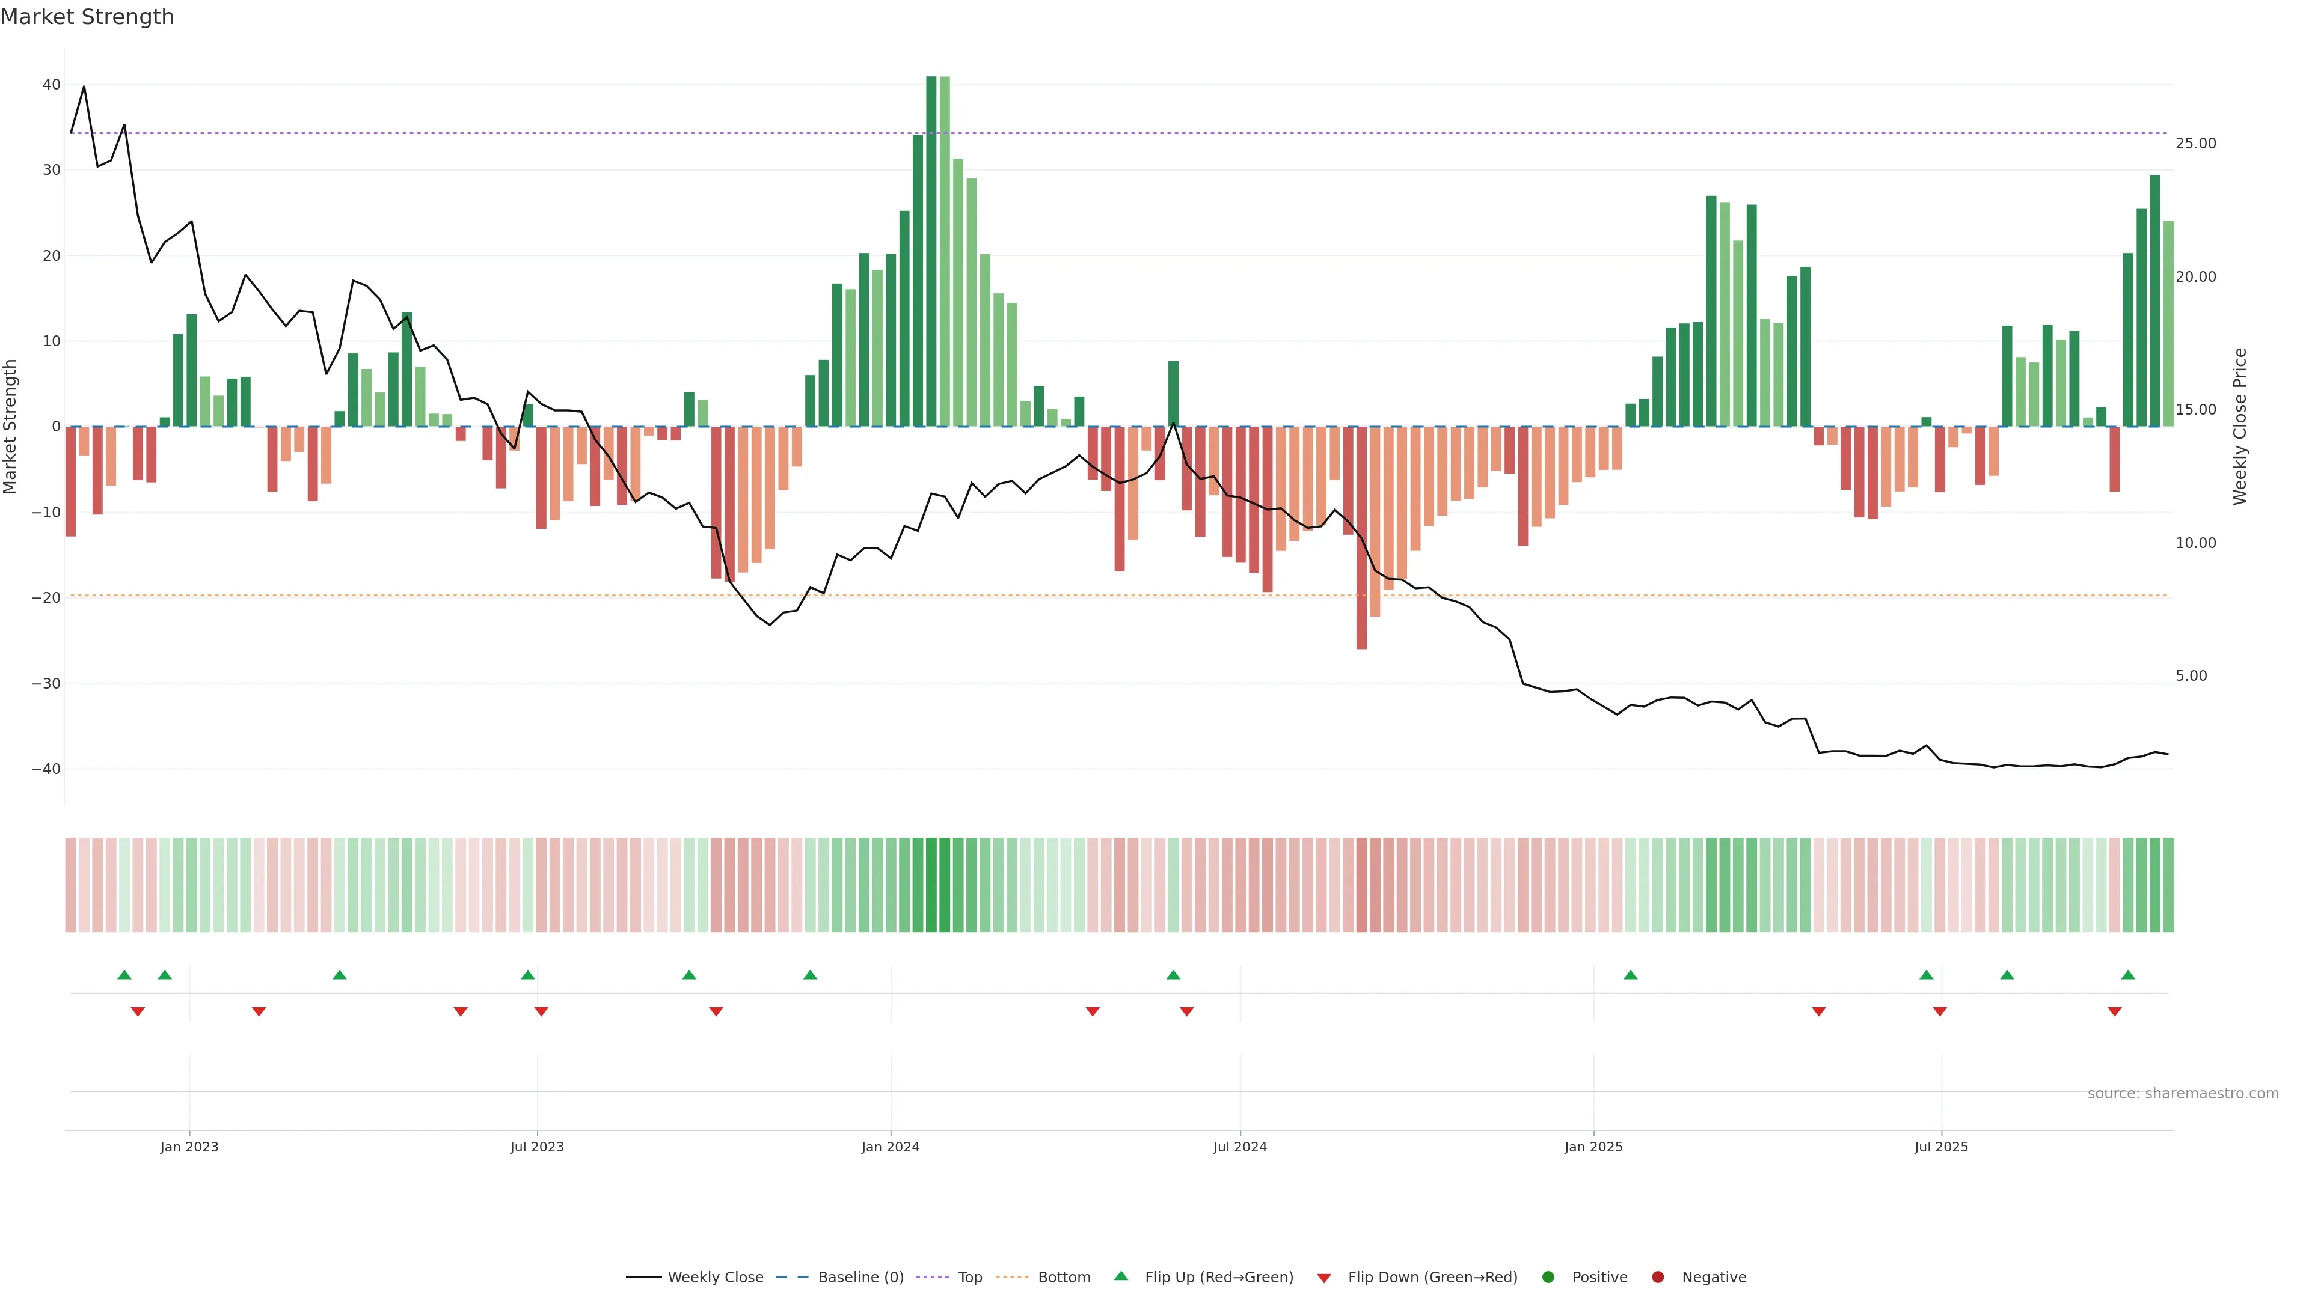
Task: Click the Jul 2025 x-axis label
Action: (1940, 1147)
